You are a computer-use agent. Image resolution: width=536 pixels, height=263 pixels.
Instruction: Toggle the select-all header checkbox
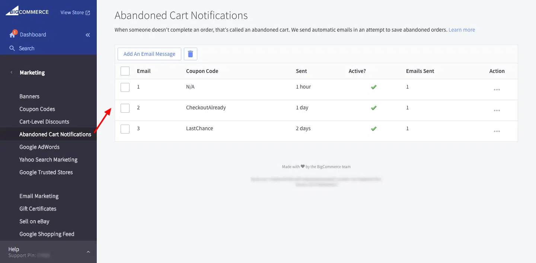tap(125, 71)
